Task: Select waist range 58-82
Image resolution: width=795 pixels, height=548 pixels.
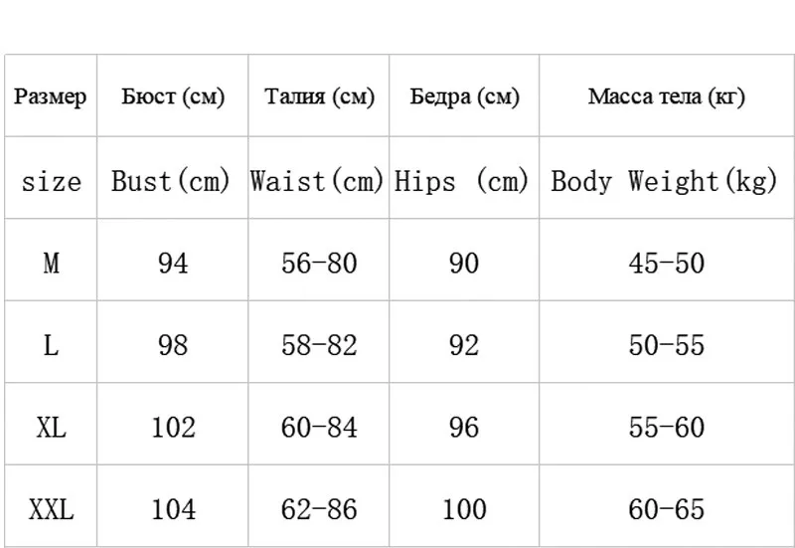Action: point(318,345)
